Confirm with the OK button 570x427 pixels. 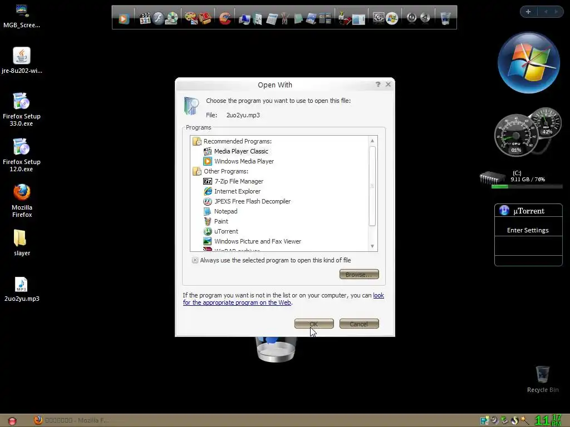coord(314,324)
